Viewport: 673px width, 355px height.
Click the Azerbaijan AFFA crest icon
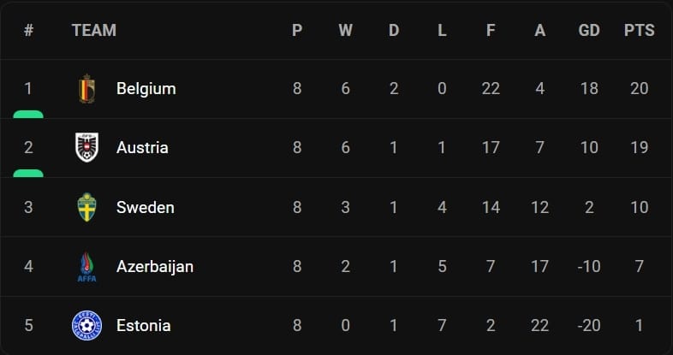pos(86,266)
